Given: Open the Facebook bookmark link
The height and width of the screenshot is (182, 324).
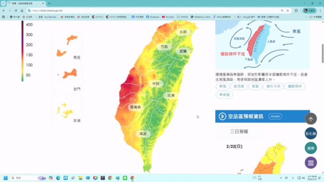Looking at the screenshot, I should (153, 17).
